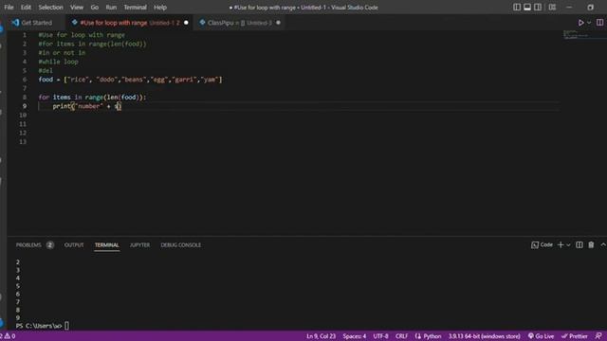Click the Prettier status item

[x=575, y=336]
